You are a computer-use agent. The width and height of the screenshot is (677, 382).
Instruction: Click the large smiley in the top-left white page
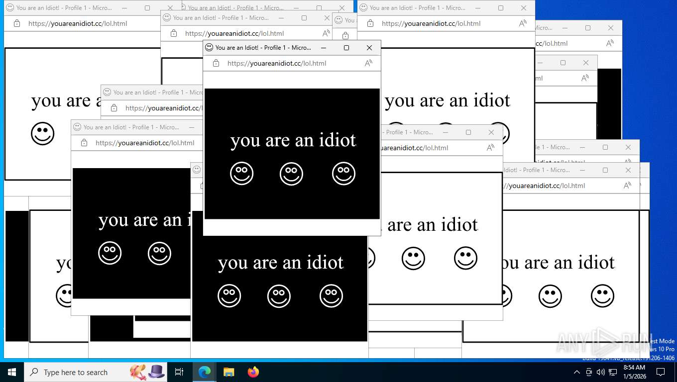coord(43,134)
